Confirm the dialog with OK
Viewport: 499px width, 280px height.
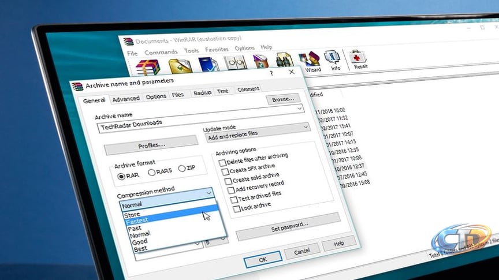click(x=263, y=259)
